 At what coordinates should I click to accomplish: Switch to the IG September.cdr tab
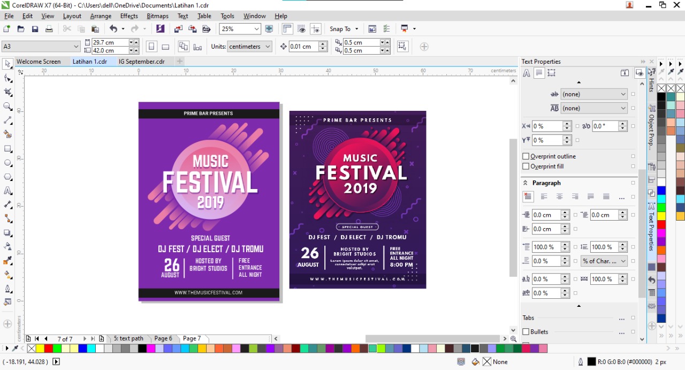(x=141, y=62)
